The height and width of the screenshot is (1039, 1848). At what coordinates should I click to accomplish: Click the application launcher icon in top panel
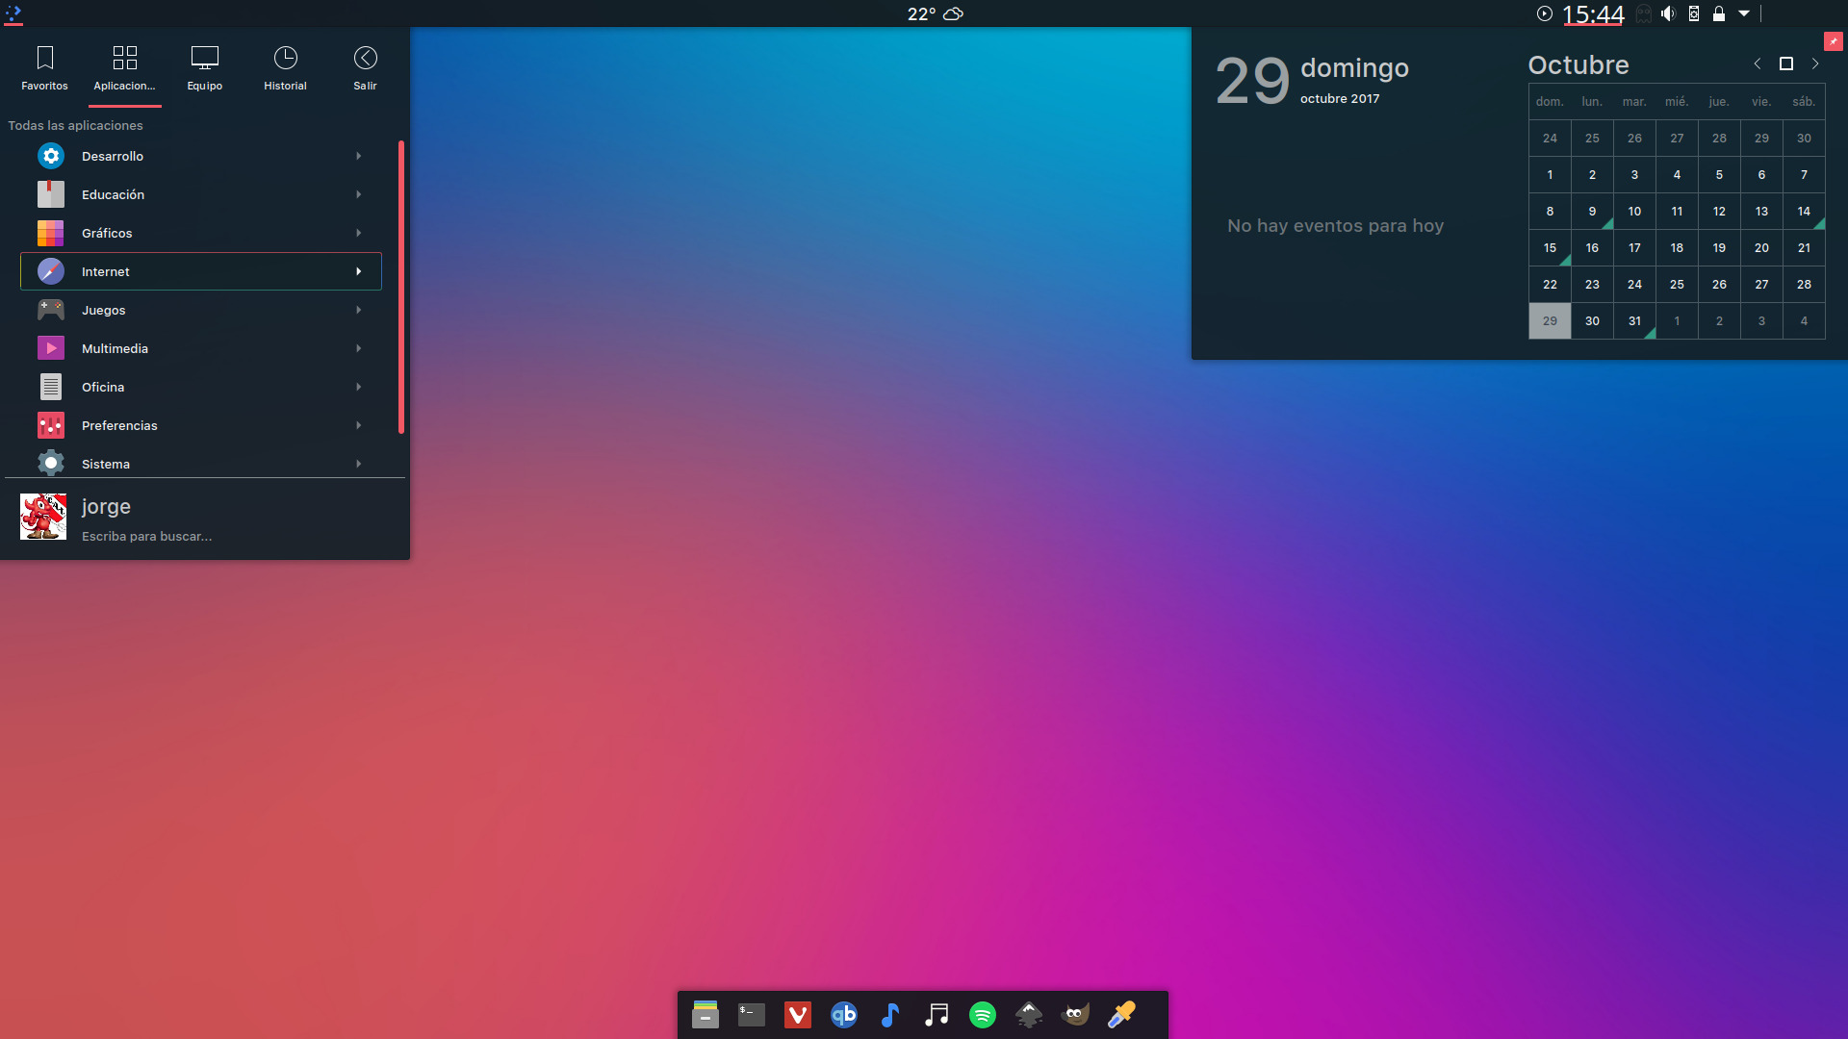pyautogui.click(x=13, y=13)
